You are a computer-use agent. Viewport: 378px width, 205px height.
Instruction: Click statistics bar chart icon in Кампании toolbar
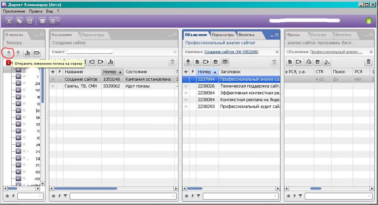110,62
